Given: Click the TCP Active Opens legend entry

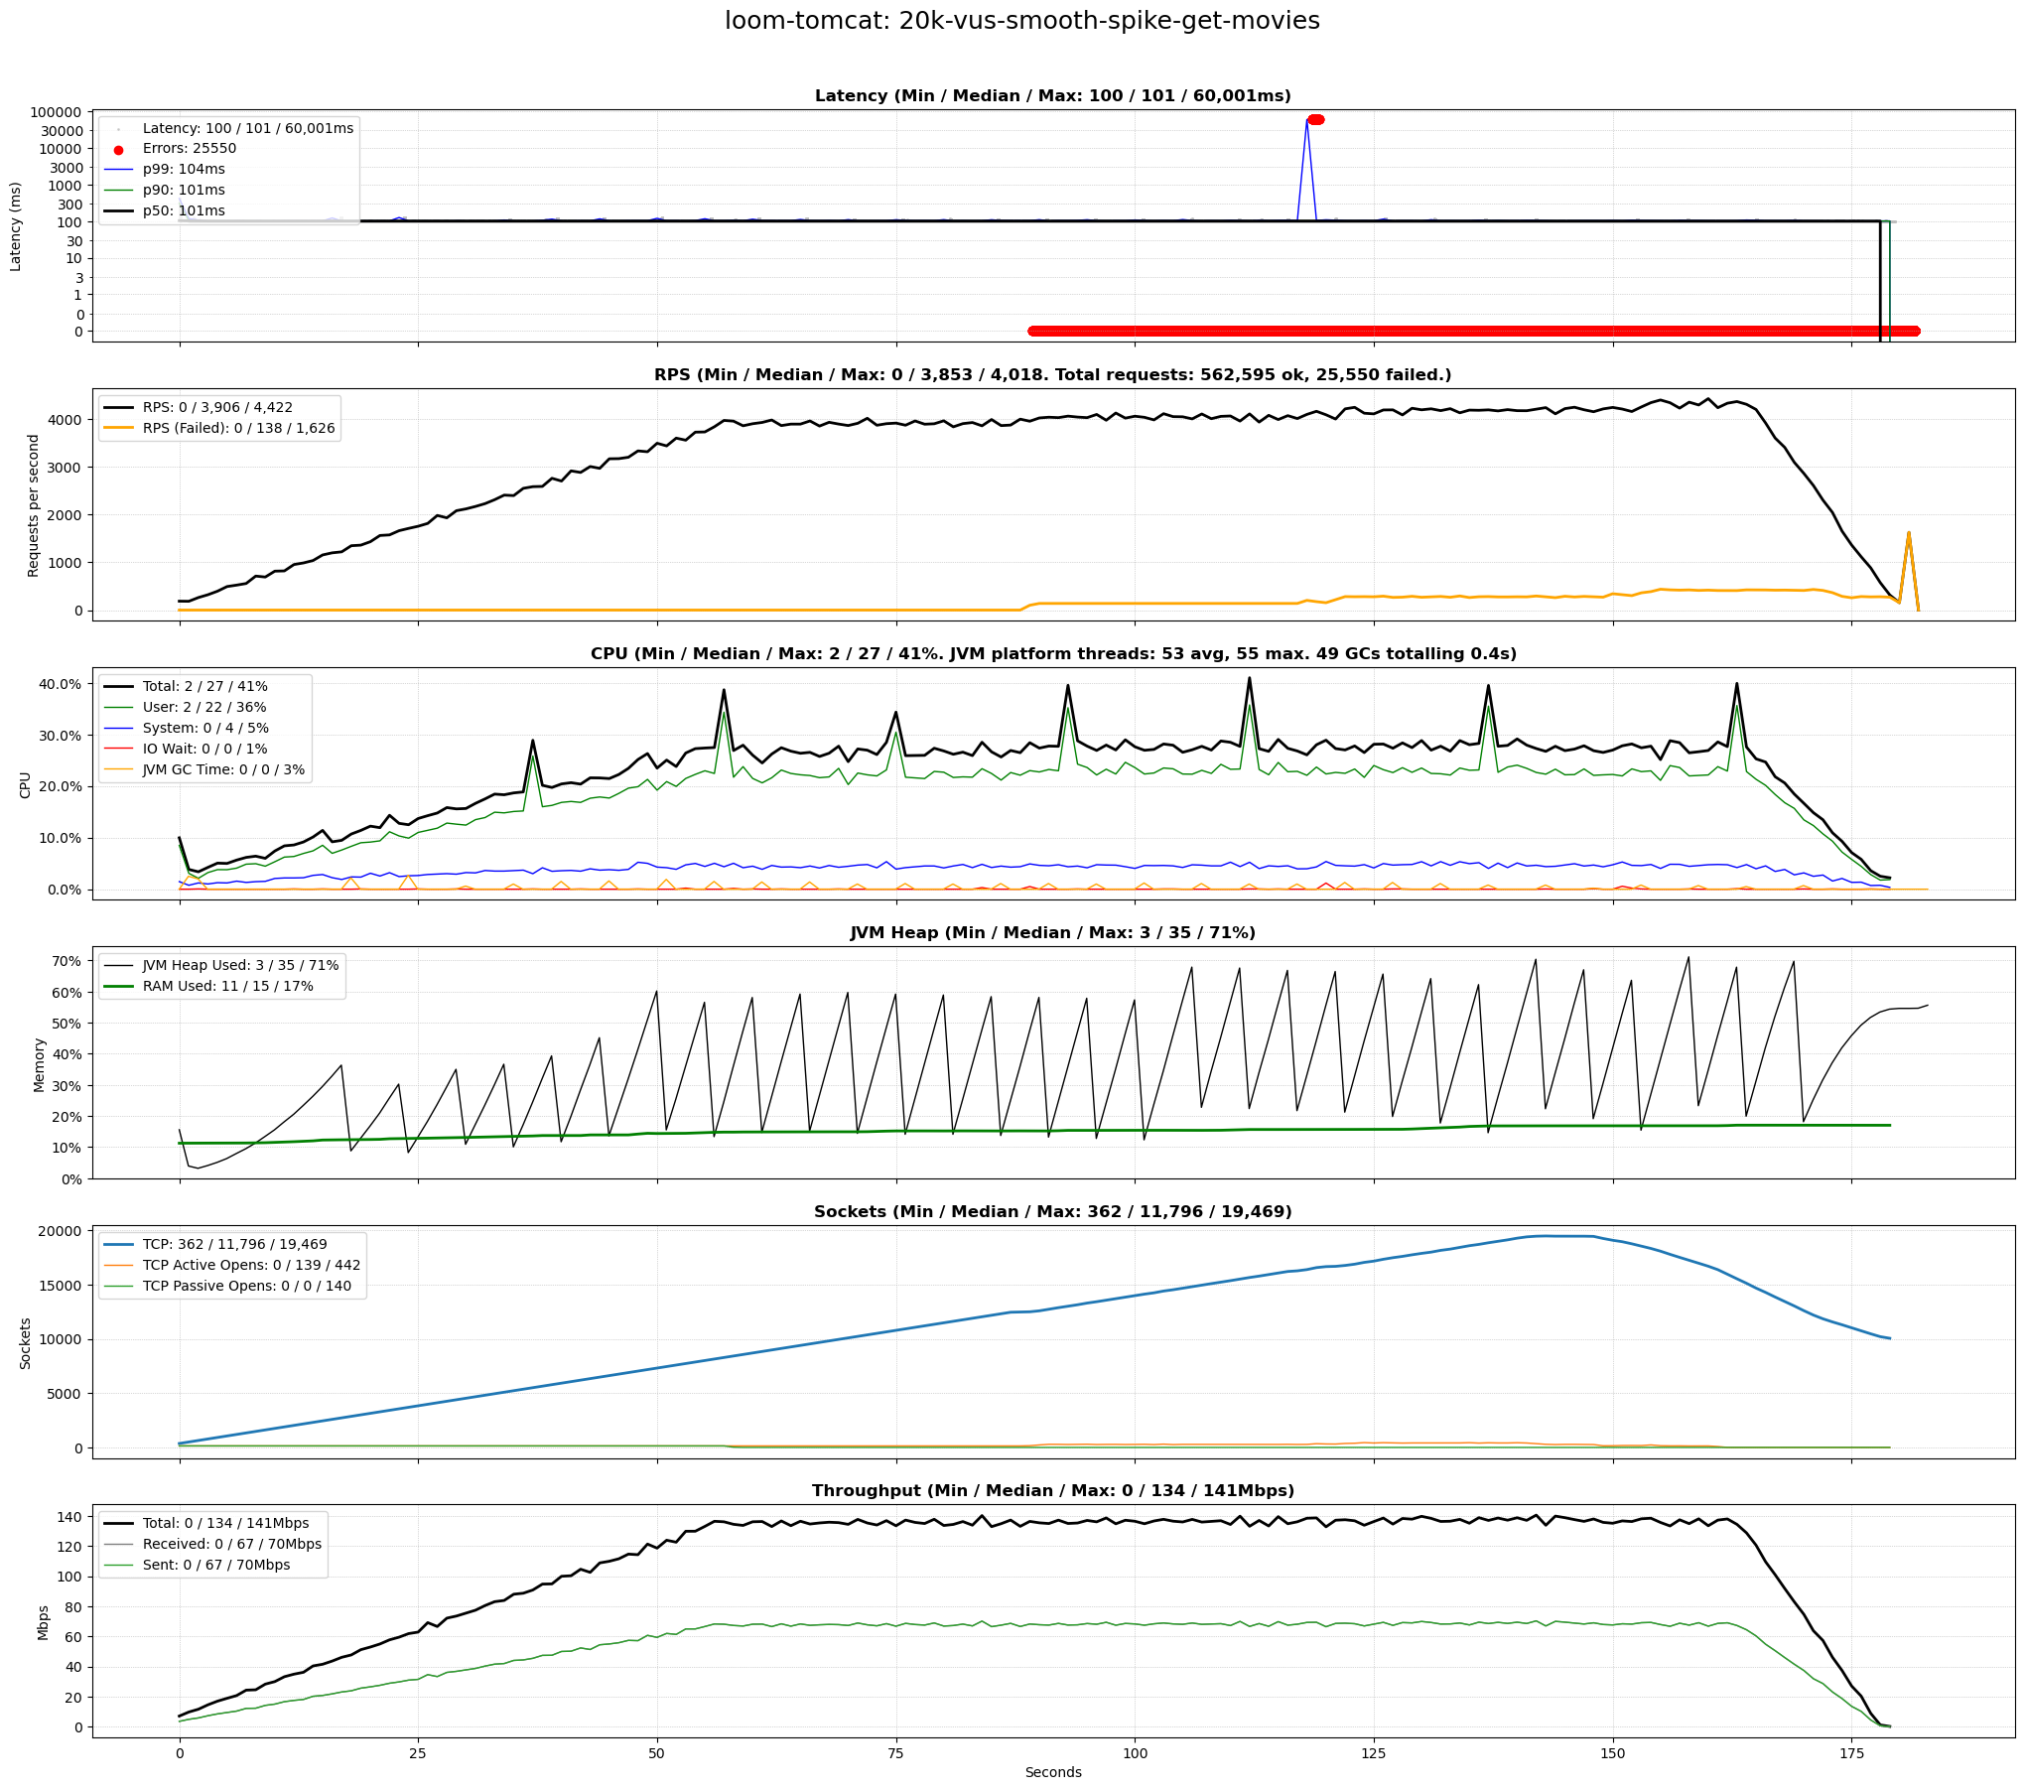Looking at the screenshot, I should coord(251,1265).
